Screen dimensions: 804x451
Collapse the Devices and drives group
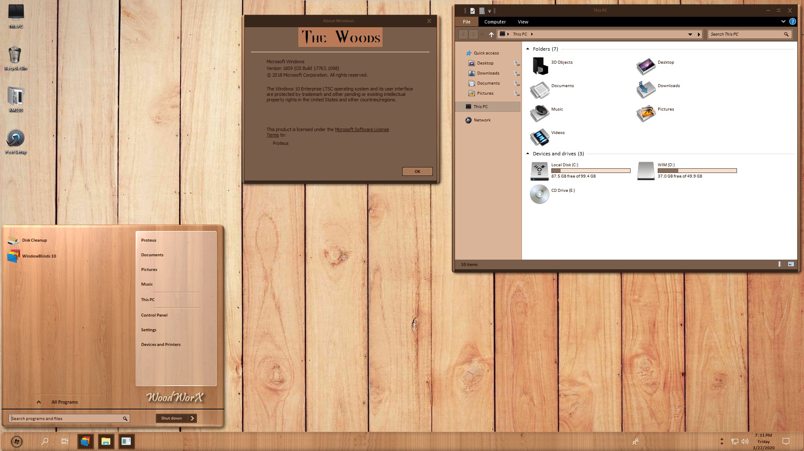[x=528, y=154]
